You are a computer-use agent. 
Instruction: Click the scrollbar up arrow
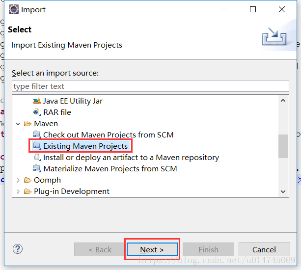tap(283, 101)
